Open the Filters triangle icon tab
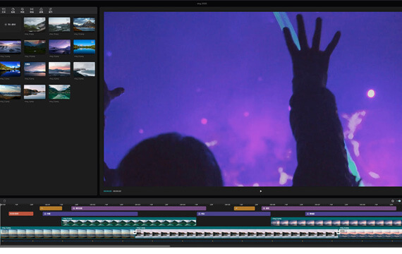 coord(41,11)
